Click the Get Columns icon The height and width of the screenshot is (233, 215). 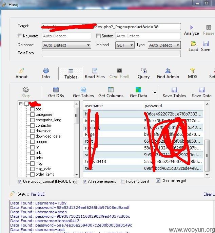pos(111,90)
